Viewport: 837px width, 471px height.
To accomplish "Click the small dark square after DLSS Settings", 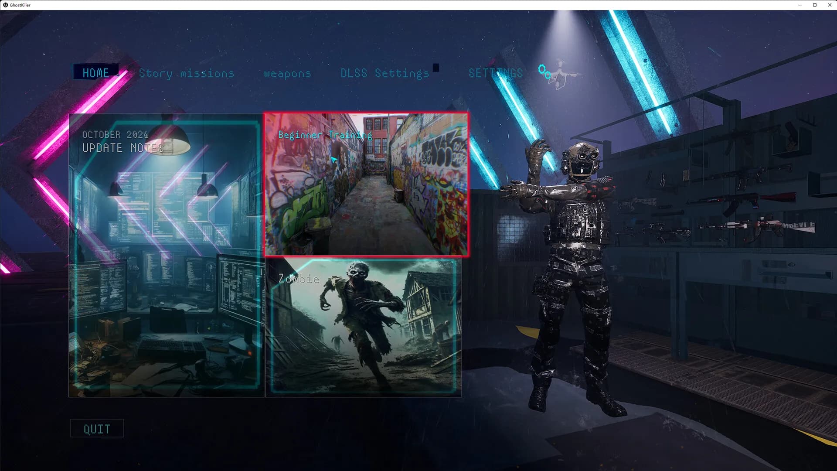I will (436, 68).
